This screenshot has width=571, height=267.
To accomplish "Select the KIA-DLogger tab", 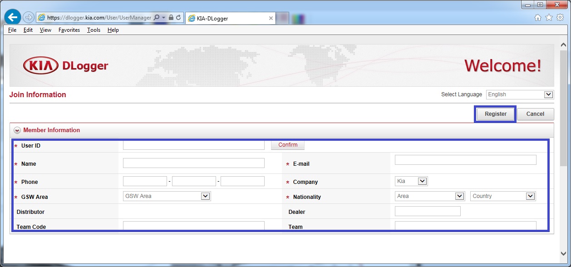I will (231, 18).
